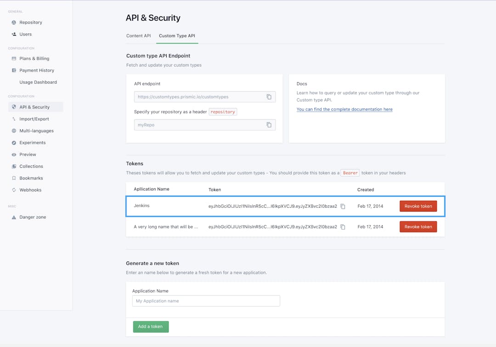Click the Application Name input field
The height and width of the screenshot is (347, 496).
(206, 301)
